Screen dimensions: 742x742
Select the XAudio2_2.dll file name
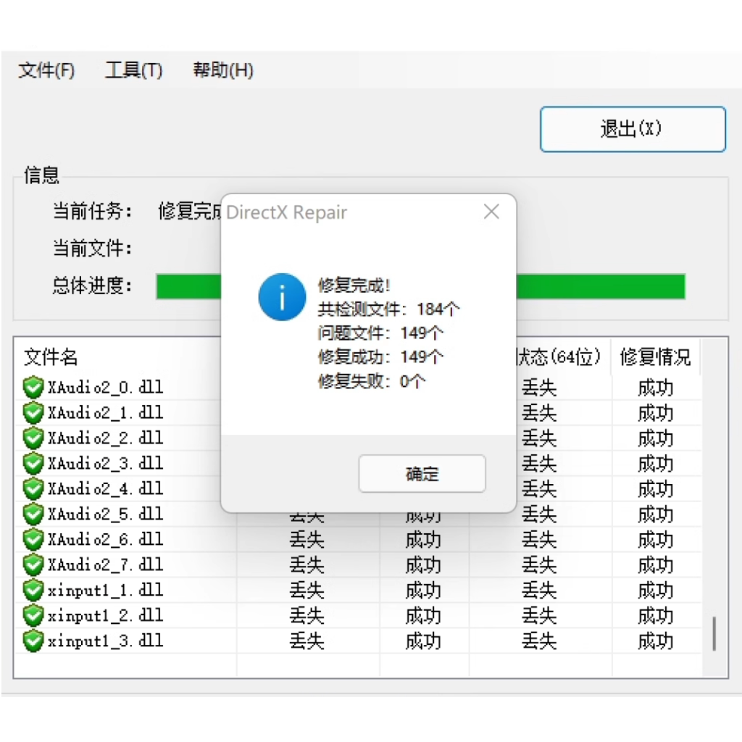coord(105,438)
